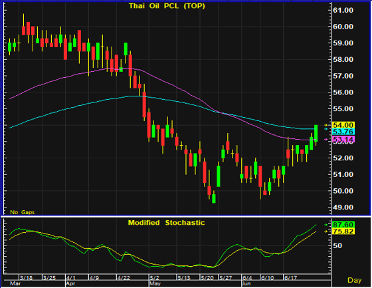
Task: Click the magenta 53.14 moving average label
Action: [343, 139]
